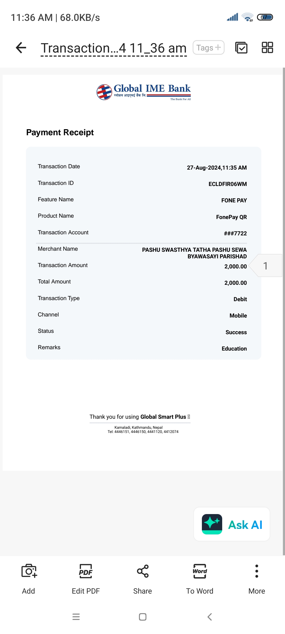Convert document To Word
Image resolution: width=285 pixels, height=634 pixels.
(x=200, y=579)
